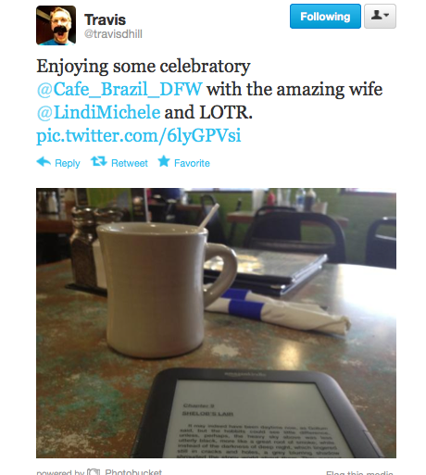Open the Travis display name link

click(x=106, y=19)
